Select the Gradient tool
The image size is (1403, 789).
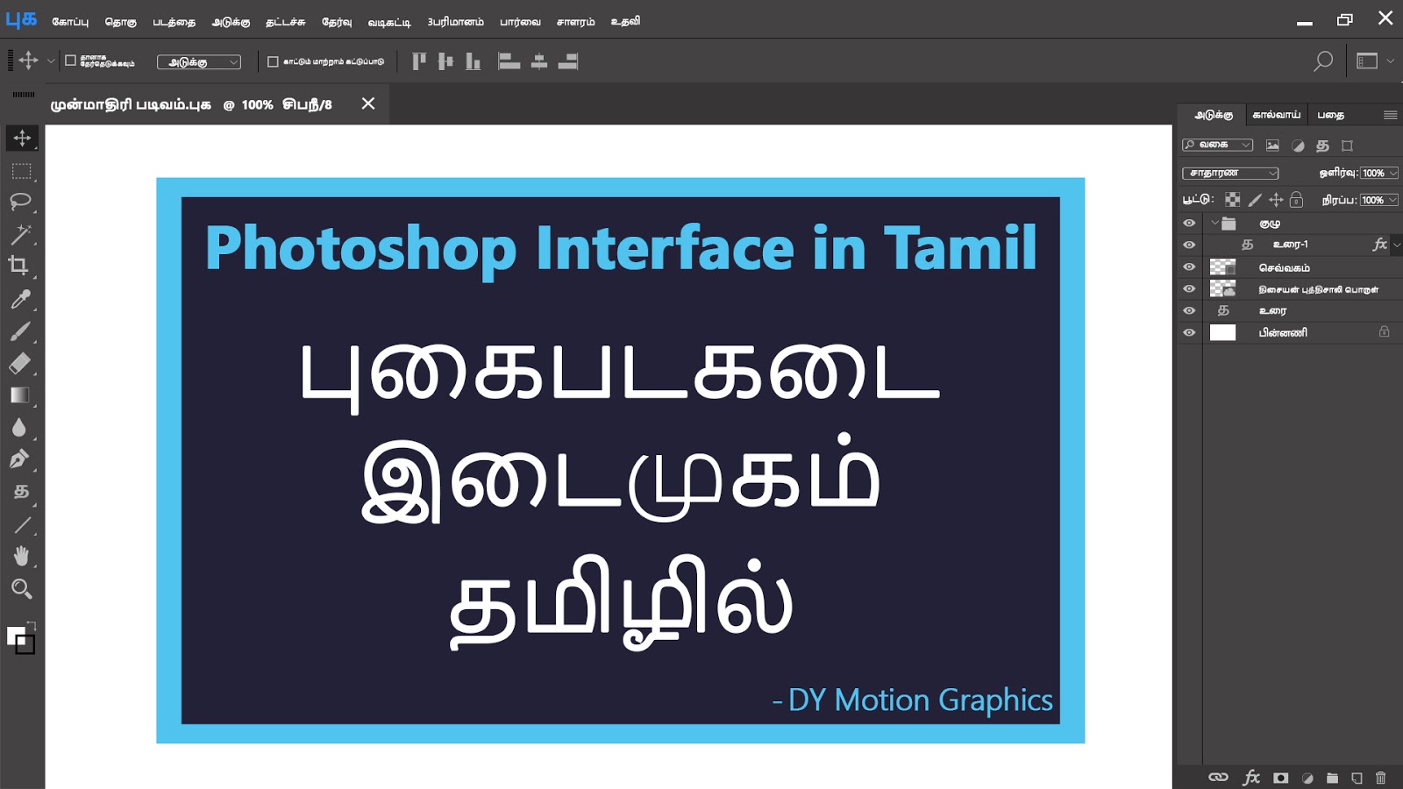point(20,395)
